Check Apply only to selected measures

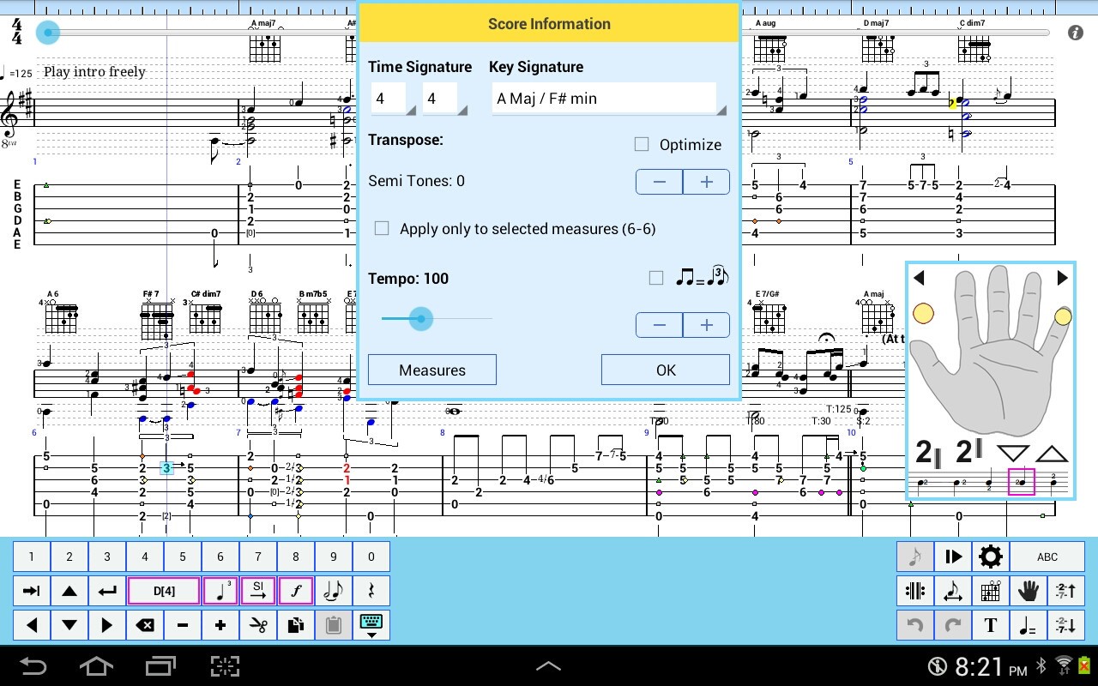(x=383, y=228)
